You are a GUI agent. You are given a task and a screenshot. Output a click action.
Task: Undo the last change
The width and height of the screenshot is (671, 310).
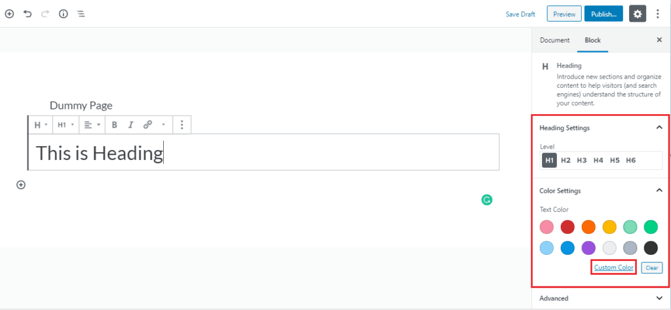[x=28, y=14]
